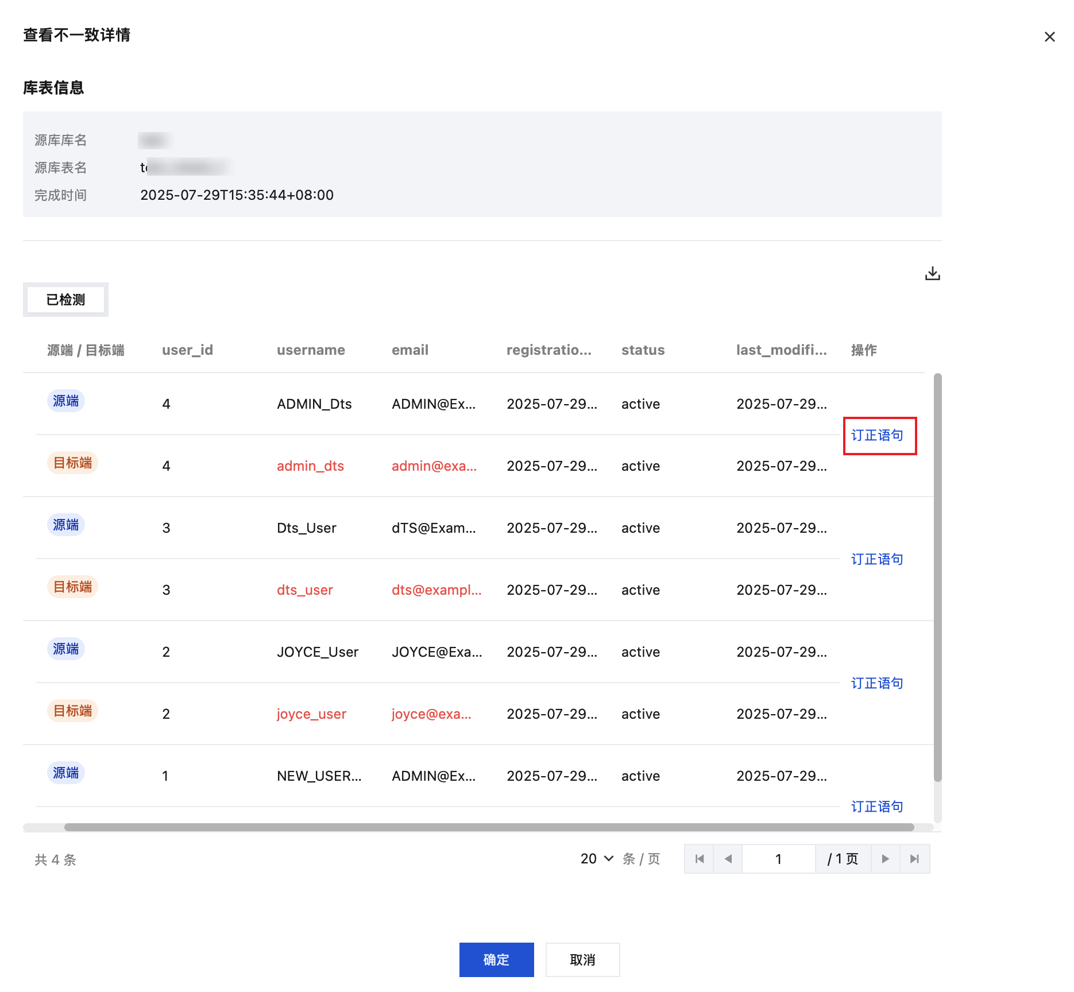Click the page number input field

(778, 859)
